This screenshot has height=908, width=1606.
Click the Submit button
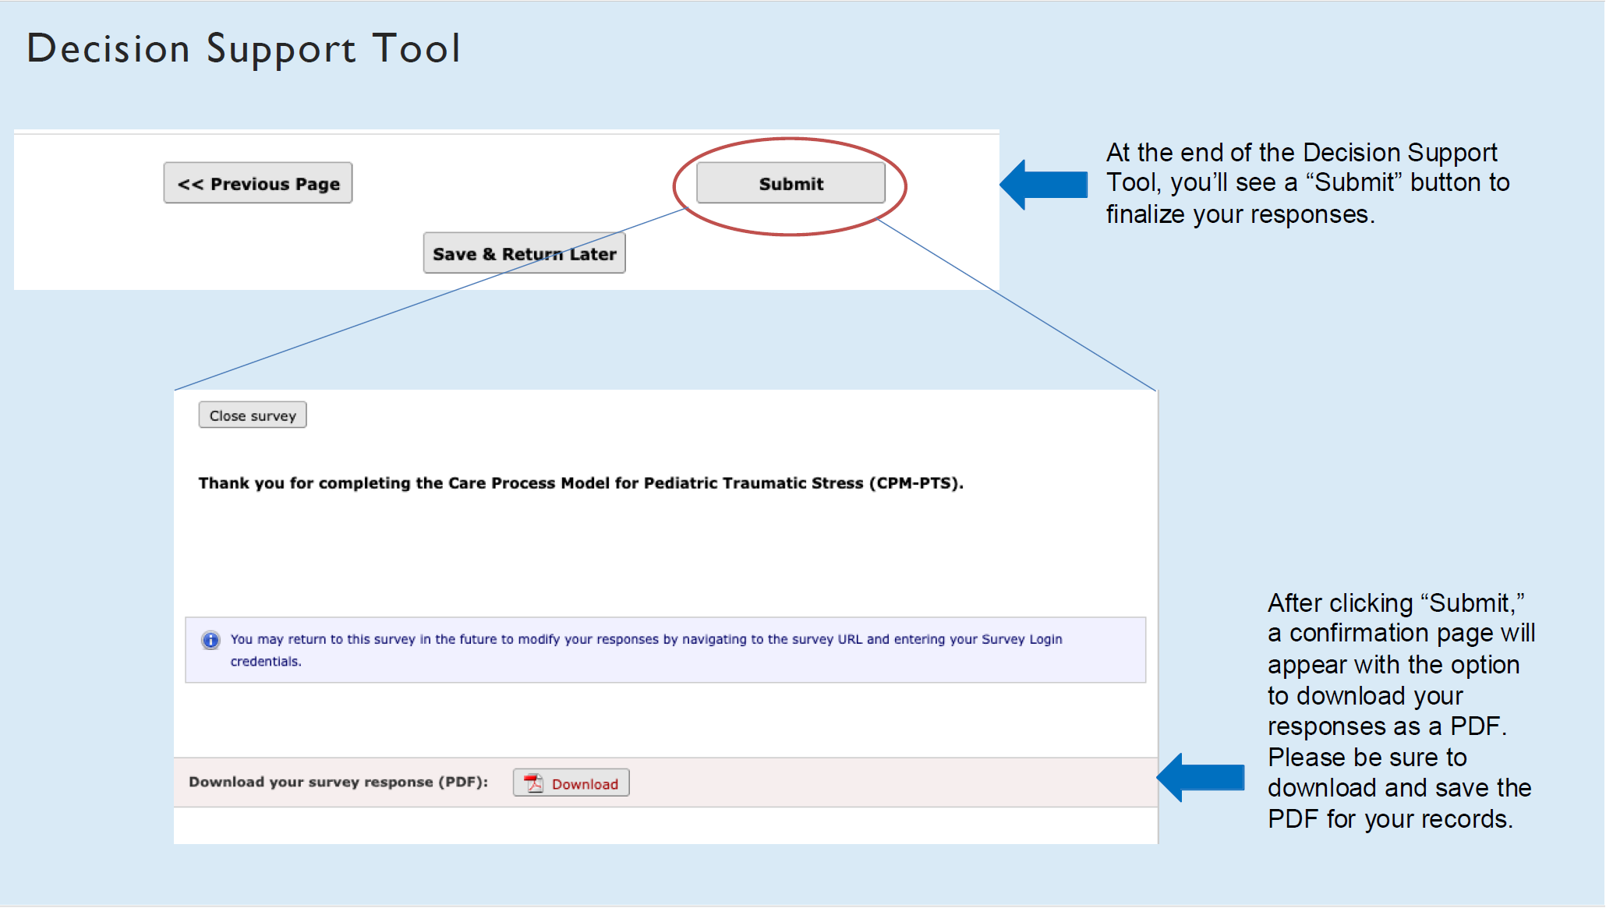click(790, 183)
